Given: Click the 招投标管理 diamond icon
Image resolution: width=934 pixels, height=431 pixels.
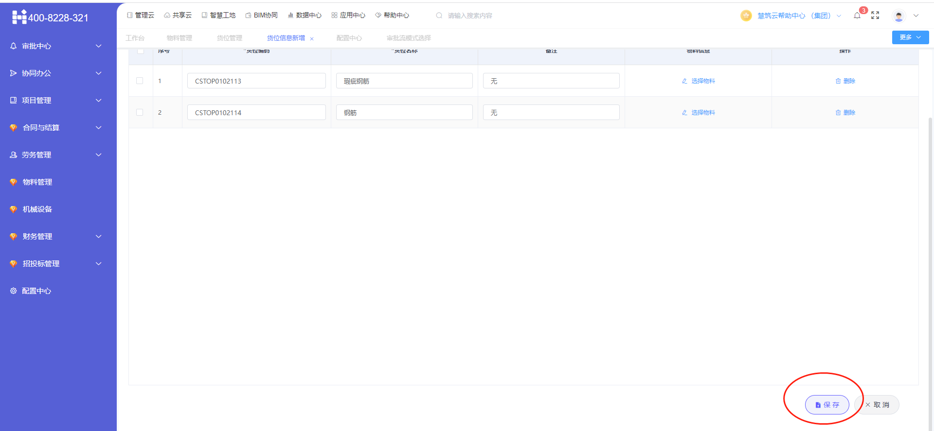Looking at the screenshot, I should [x=14, y=263].
